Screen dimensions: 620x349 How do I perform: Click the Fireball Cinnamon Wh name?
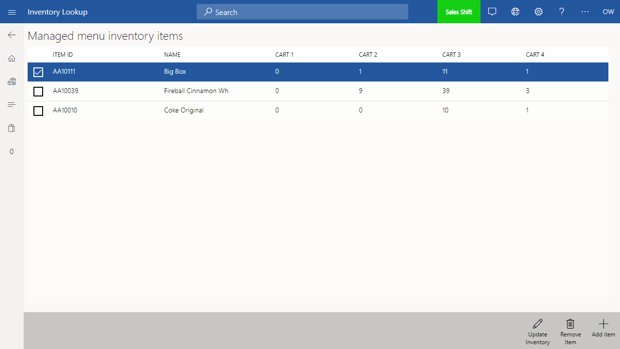[196, 91]
